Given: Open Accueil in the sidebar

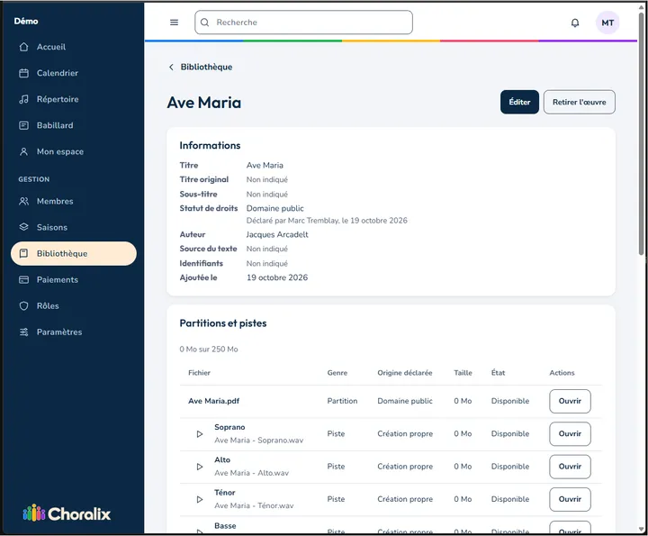Looking at the screenshot, I should [75, 47].
